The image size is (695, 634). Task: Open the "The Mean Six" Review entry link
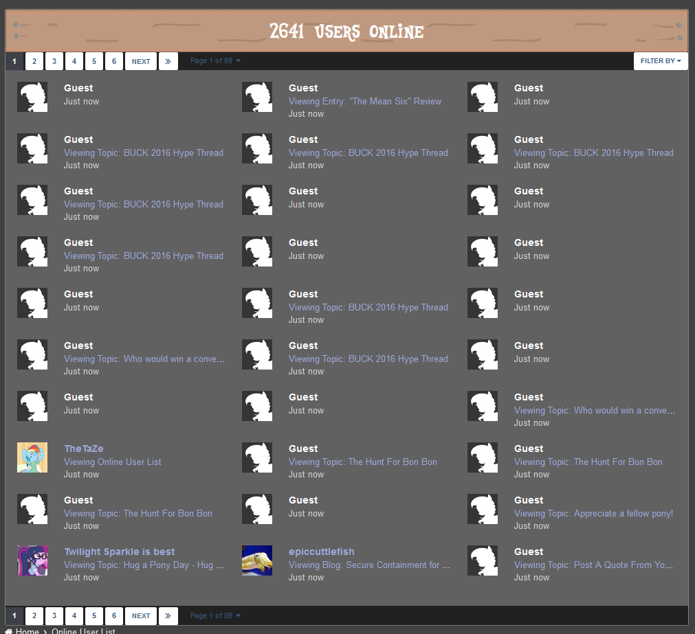click(365, 101)
